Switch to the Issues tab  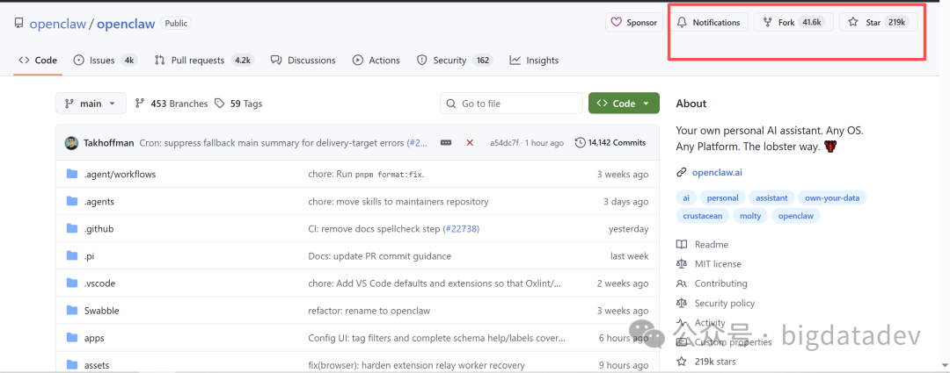(106, 61)
